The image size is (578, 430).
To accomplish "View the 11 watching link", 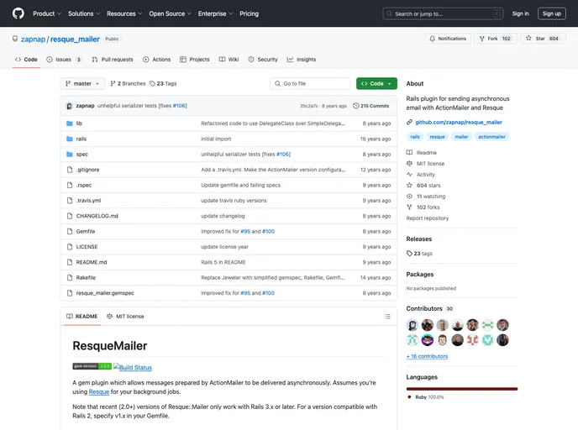I will [426, 197].
